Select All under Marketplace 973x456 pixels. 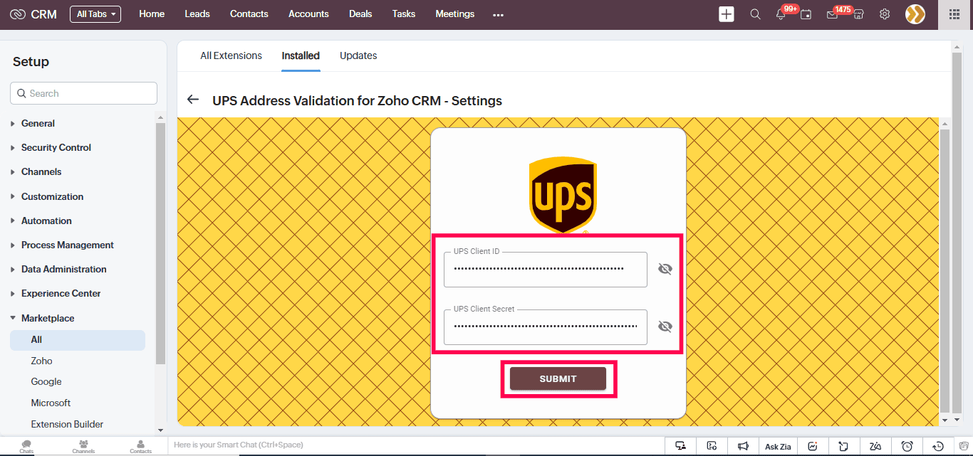[78, 340]
